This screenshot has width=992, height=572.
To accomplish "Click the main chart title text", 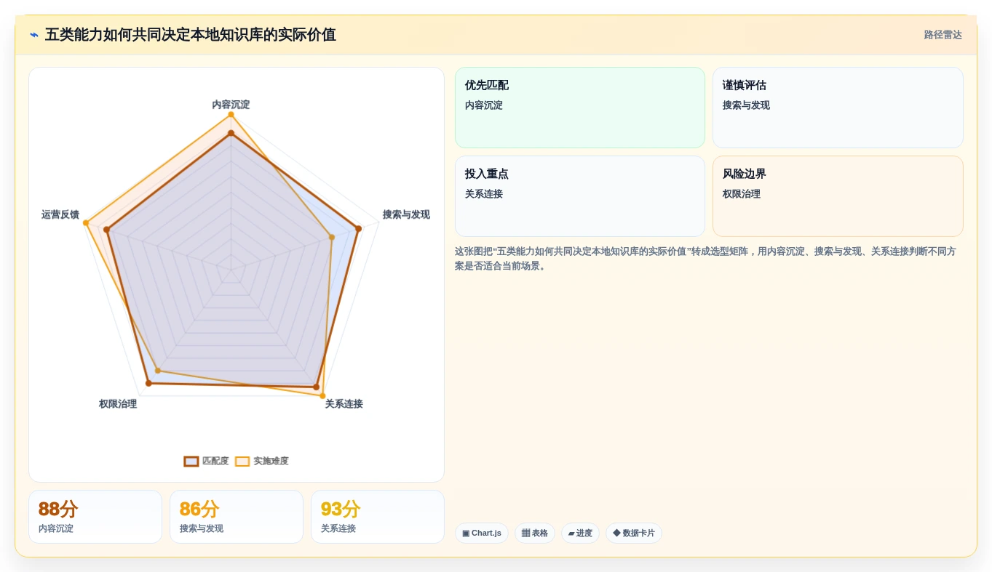I will pyautogui.click(x=191, y=35).
